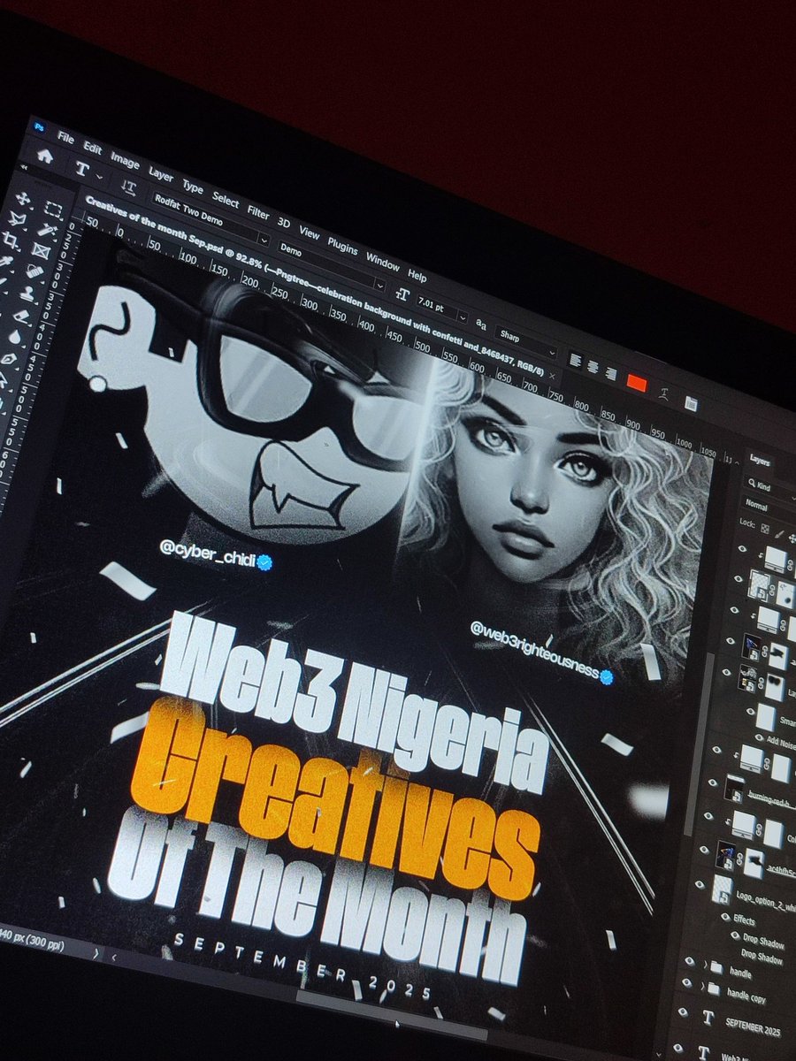The image size is (796, 1061).
Task: Select the Eraser tool
Action: 21,315
